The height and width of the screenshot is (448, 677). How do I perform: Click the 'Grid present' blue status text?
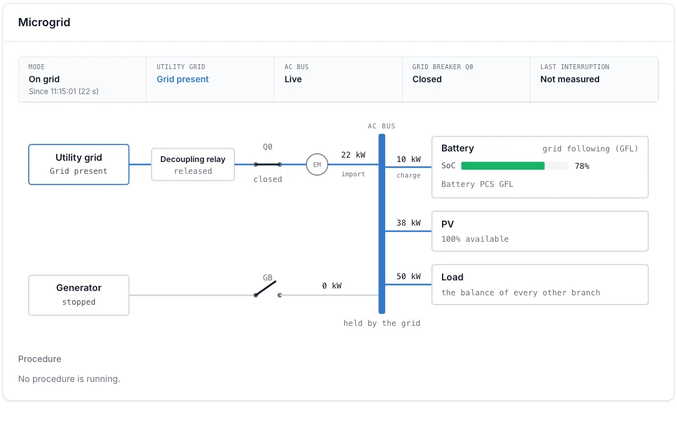[x=183, y=79]
